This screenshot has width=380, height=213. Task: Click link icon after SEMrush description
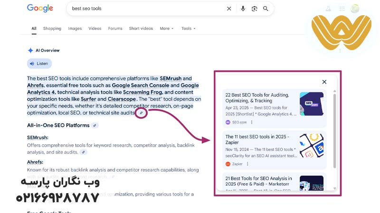(x=84, y=152)
